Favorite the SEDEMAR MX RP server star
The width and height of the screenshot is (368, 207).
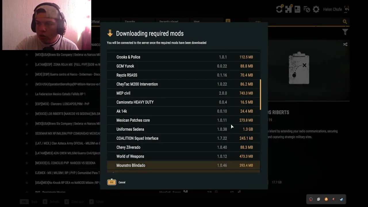coord(27,133)
